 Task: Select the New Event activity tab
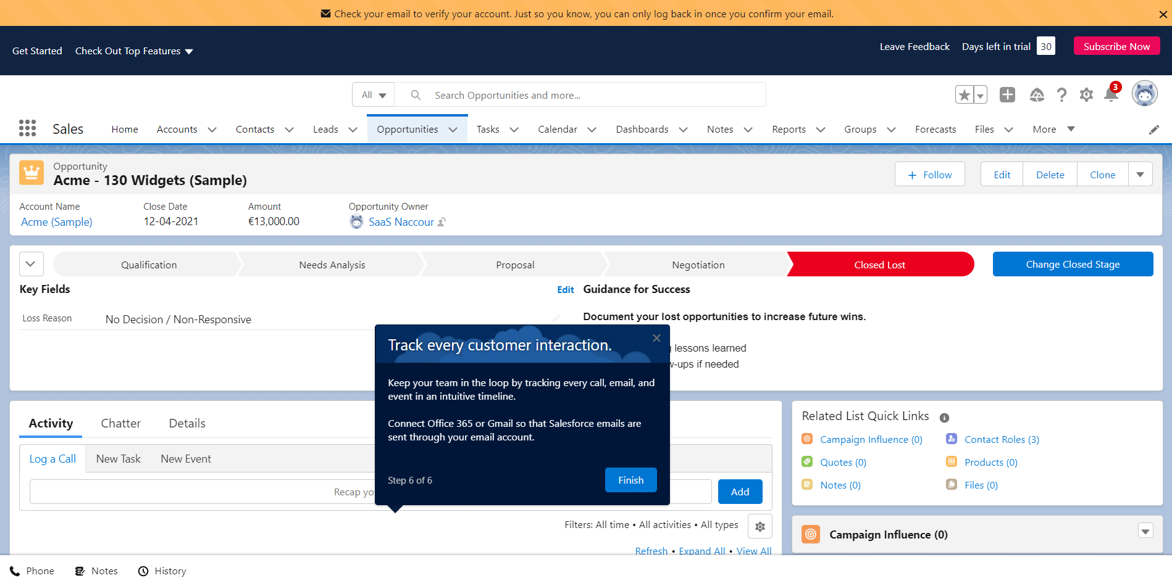pyautogui.click(x=186, y=459)
